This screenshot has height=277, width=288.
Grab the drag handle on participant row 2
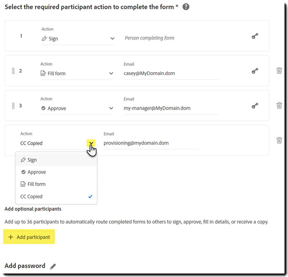[x=13, y=70]
